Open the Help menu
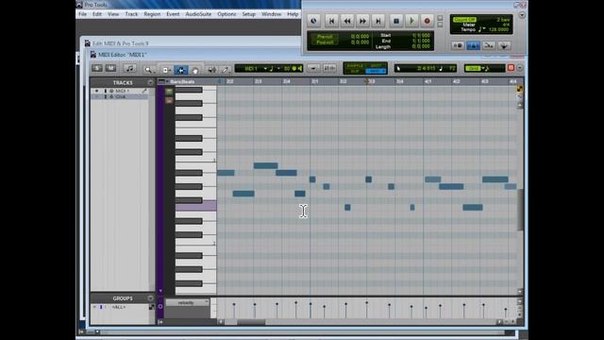This screenshot has width=604, height=340. coord(293,14)
